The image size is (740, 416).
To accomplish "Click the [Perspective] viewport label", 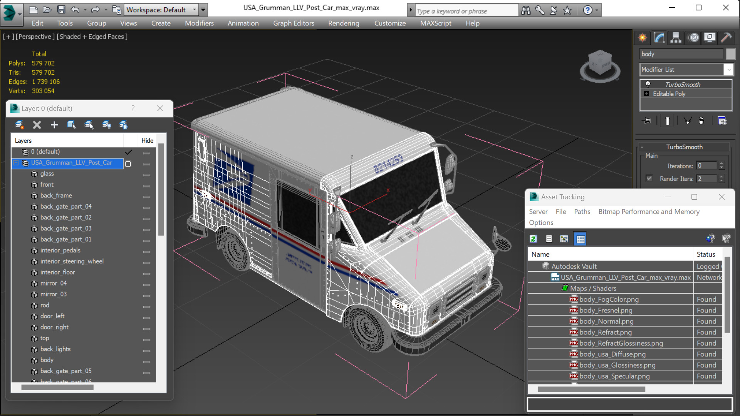I will point(35,37).
